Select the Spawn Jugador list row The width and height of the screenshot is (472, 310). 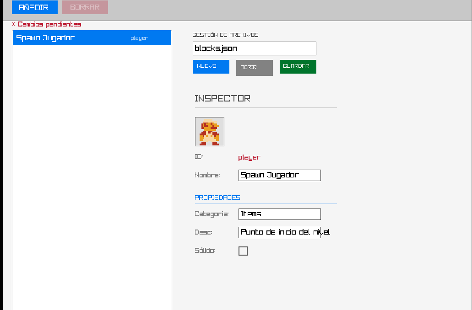click(92, 38)
